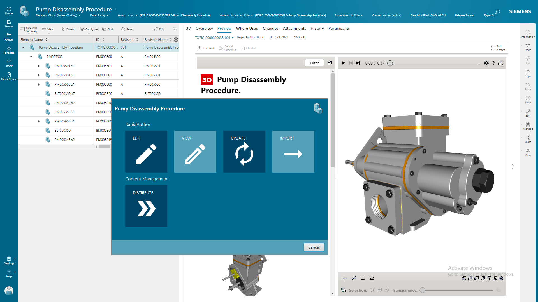Expand the PM005301 x1 tree item

click(39, 75)
